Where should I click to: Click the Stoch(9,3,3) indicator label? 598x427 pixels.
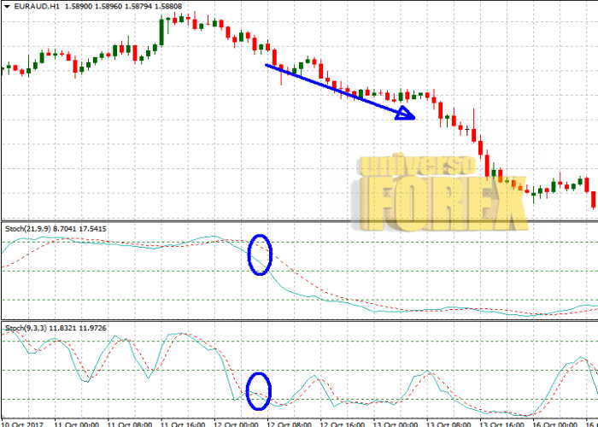26,327
